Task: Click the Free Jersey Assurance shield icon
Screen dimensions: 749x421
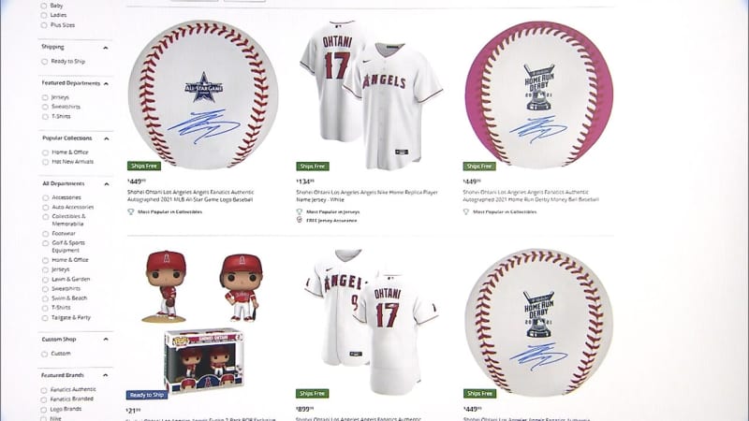Action: coord(300,220)
